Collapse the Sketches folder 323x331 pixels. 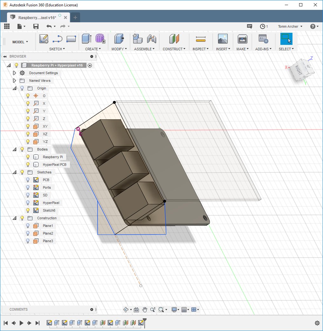click(x=14, y=172)
